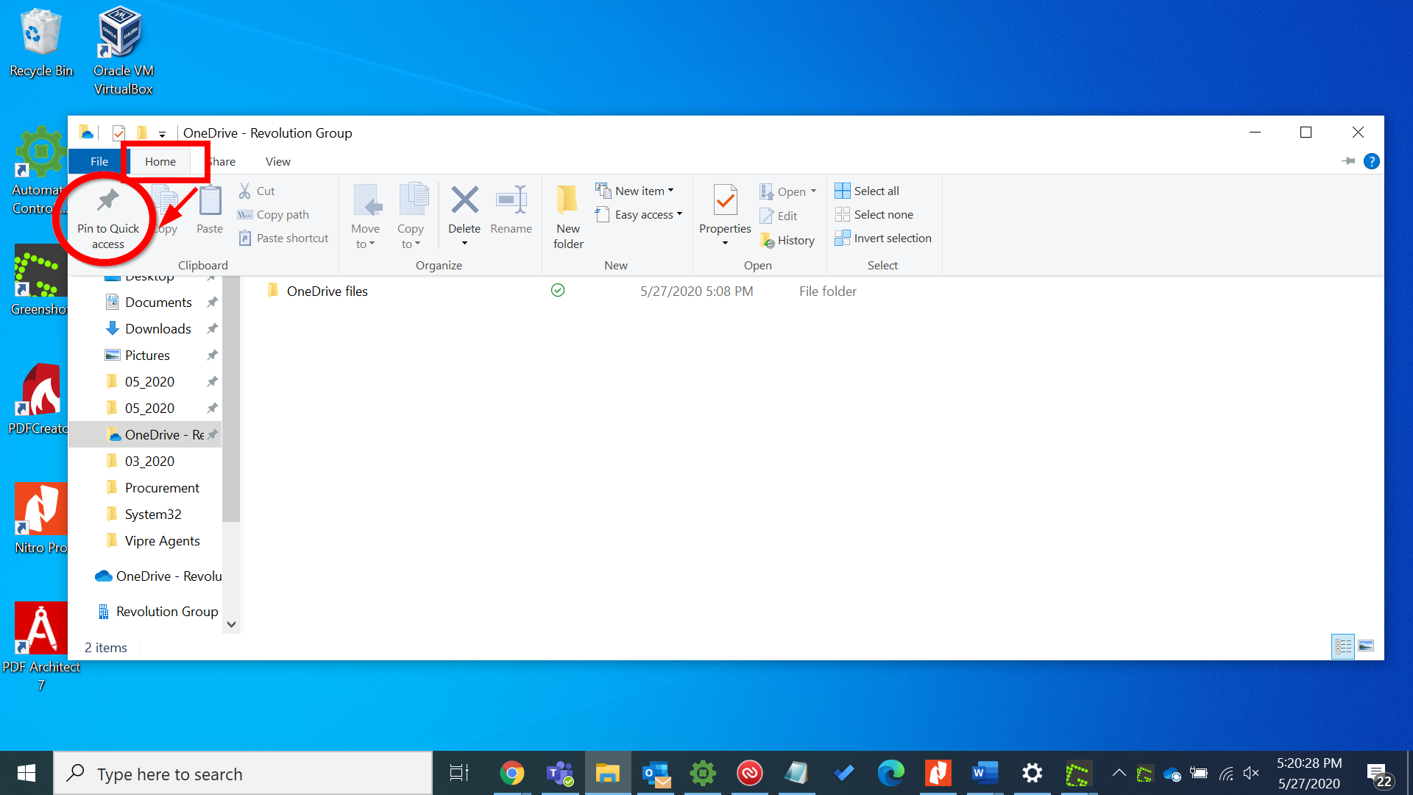Open Google Chrome from taskbar
The width and height of the screenshot is (1413, 795).
(x=512, y=773)
